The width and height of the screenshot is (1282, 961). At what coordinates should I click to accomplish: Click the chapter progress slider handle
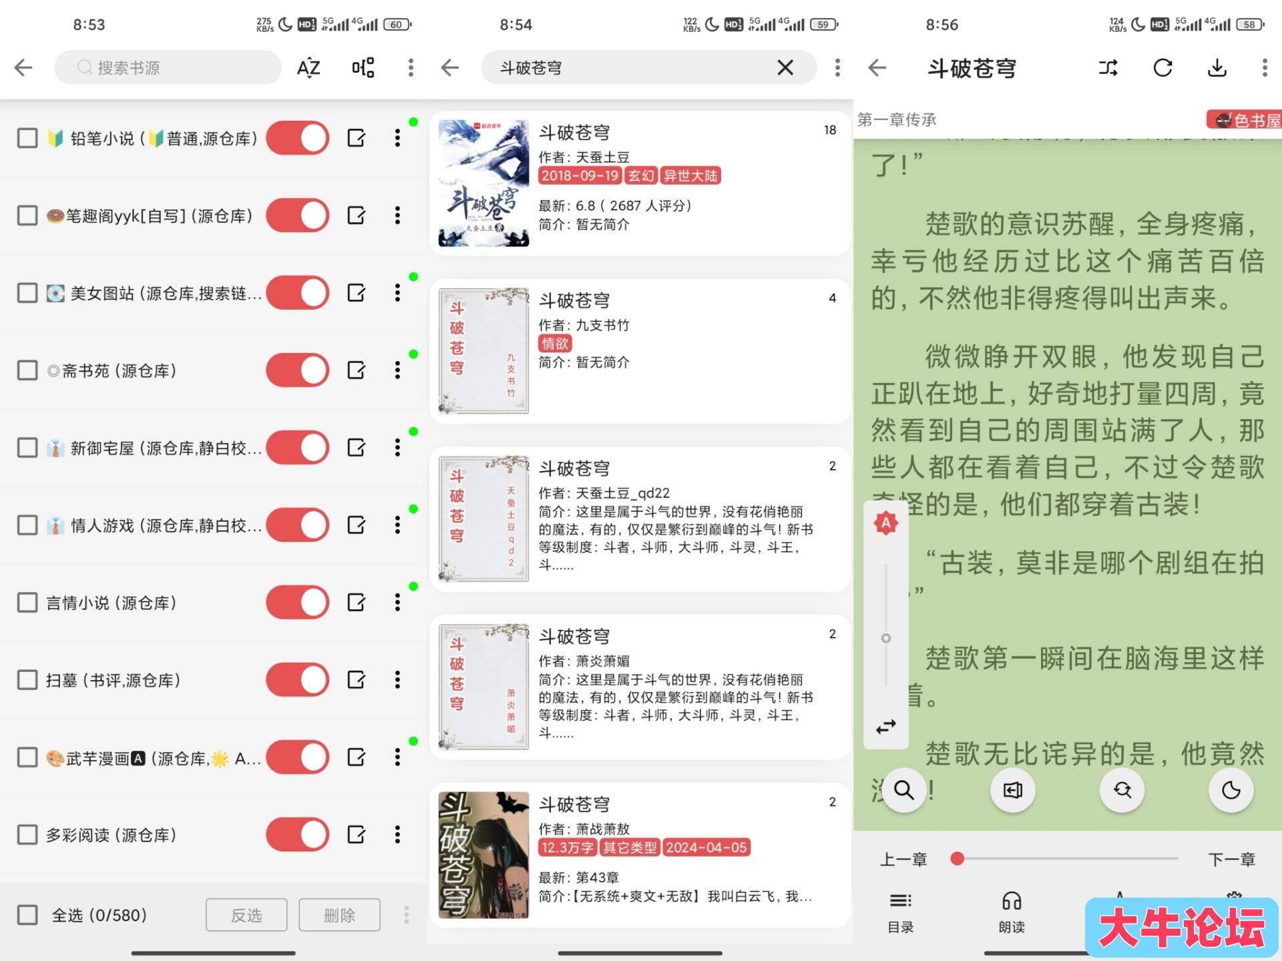[x=957, y=859]
